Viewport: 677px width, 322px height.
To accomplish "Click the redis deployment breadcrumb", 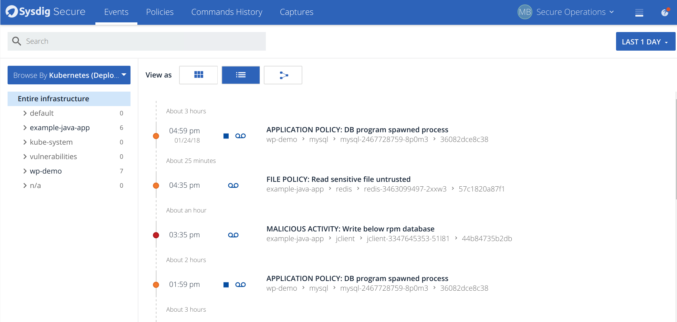I will click(344, 189).
